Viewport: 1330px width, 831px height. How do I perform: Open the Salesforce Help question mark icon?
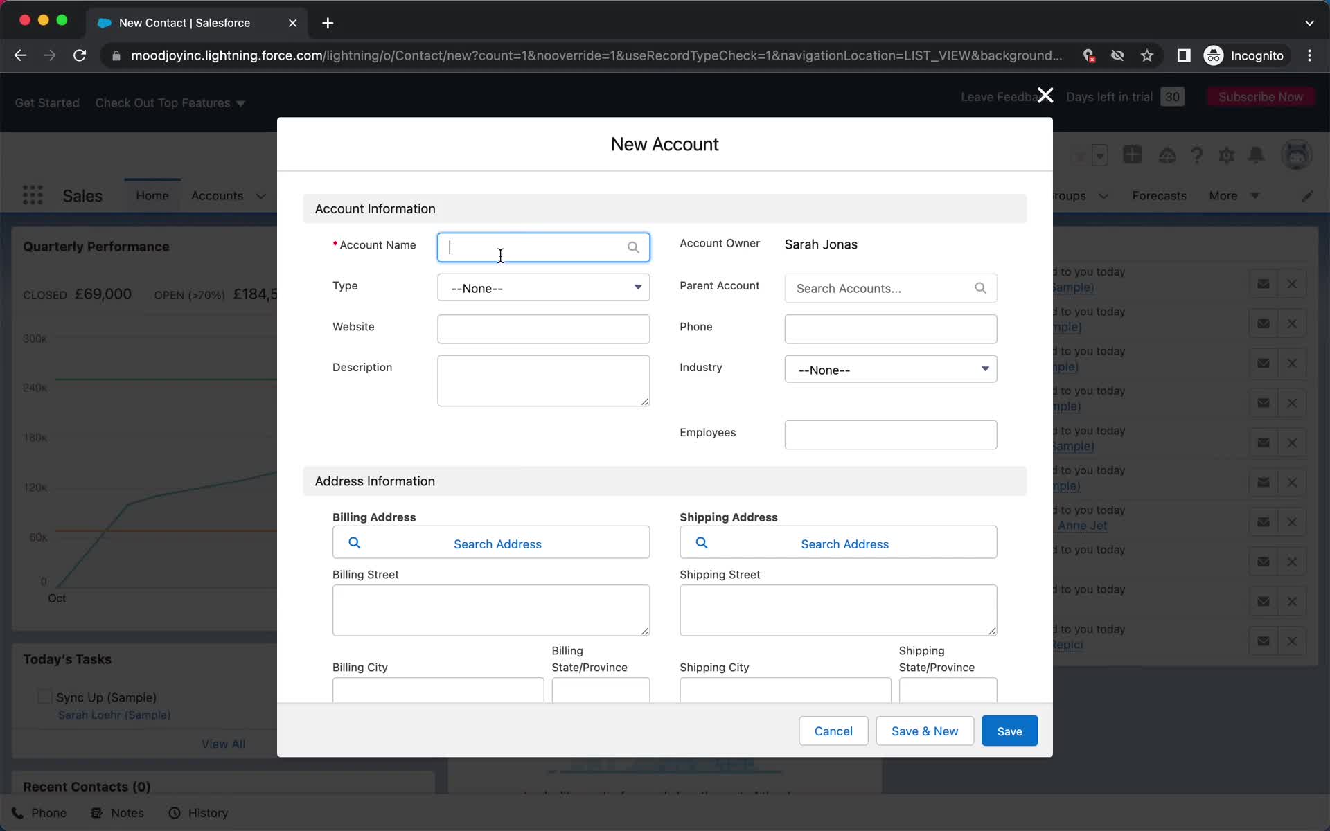coord(1197,155)
